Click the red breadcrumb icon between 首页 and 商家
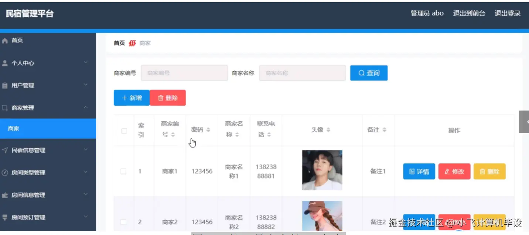This screenshot has height=235, width=529. pos(132,42)
